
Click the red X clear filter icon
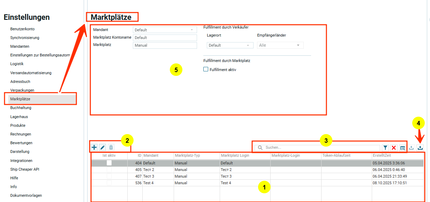point(394,148)
